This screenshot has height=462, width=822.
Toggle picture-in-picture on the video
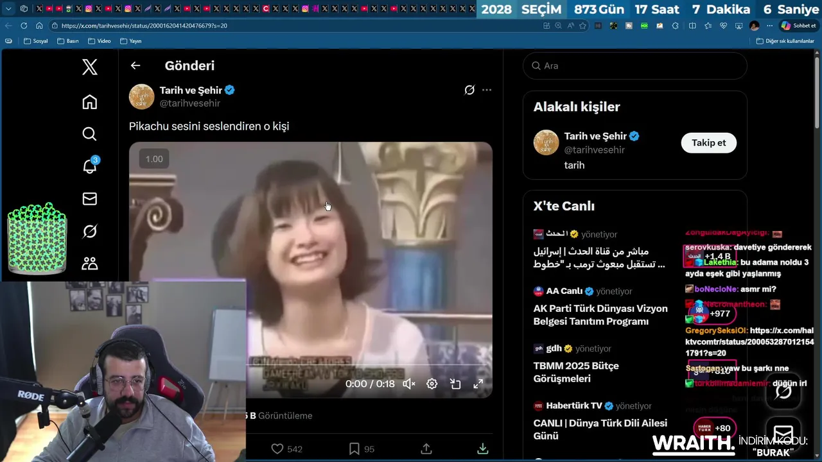click(x=455, y=384)
